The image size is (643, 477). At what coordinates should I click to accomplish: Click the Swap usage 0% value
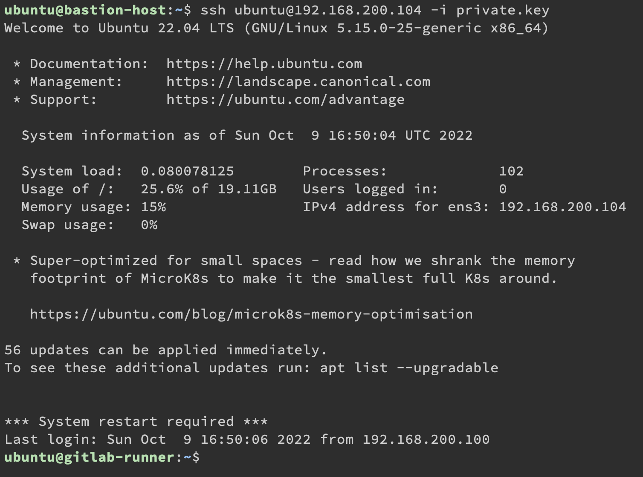click(x=149, y=225)
